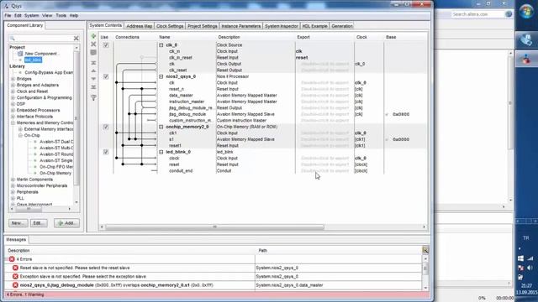Click the Edit... button in Component Library
Viewport: 538px width, 302px height.
[x=39, y=223]
